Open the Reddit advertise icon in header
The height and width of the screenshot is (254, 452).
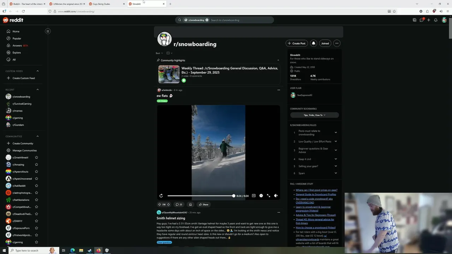coord(415,20)
